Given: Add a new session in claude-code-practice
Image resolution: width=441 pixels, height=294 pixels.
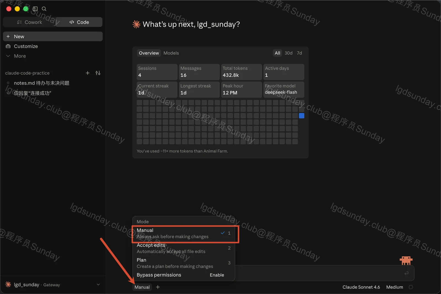Looking at the screenshot, I should click(x=88, y=73).
